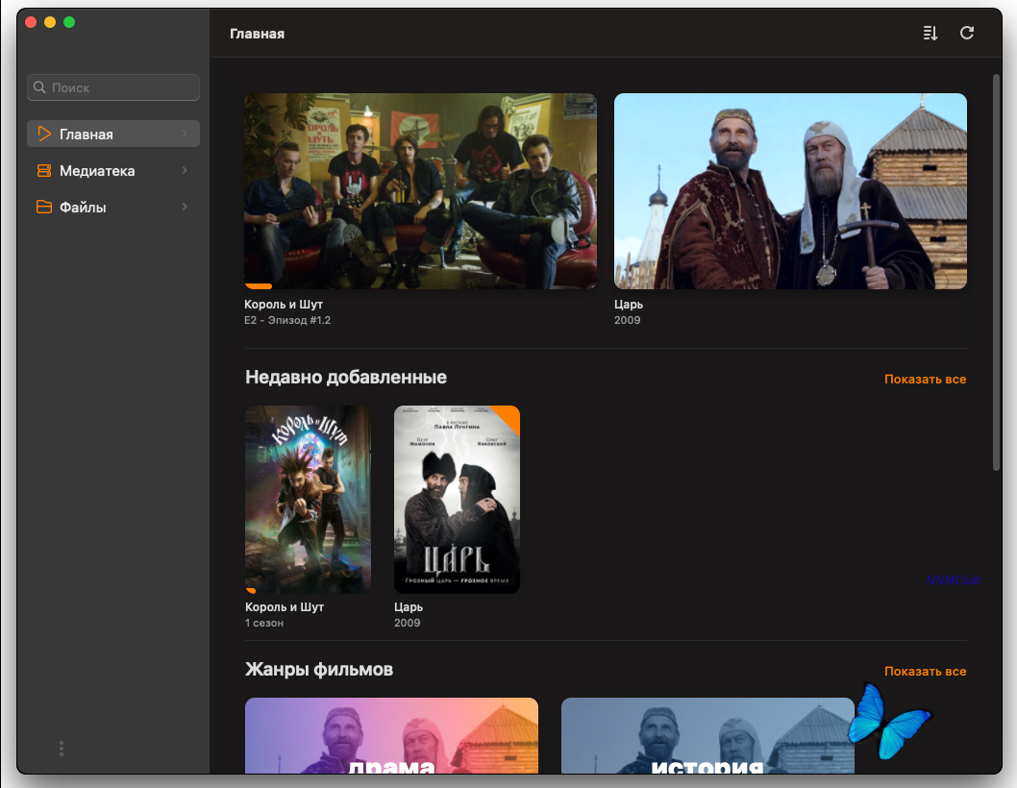Open the Король и Шут poster
Screen dimensions: 1017x788
tap(309, 500)
